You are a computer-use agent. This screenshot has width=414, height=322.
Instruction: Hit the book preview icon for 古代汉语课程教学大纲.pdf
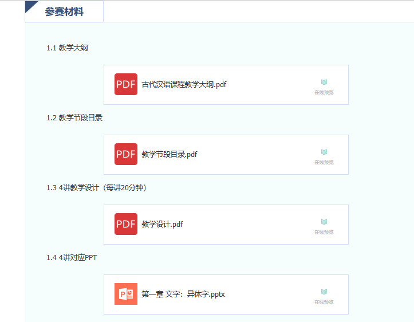coord(324,83)
